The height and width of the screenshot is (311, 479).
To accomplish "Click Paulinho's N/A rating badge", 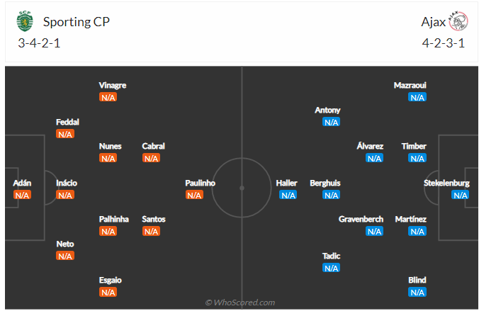I will (x=194, y=195).
